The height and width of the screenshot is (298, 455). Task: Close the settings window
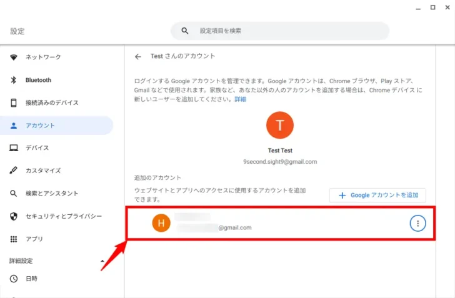point(447,7)
